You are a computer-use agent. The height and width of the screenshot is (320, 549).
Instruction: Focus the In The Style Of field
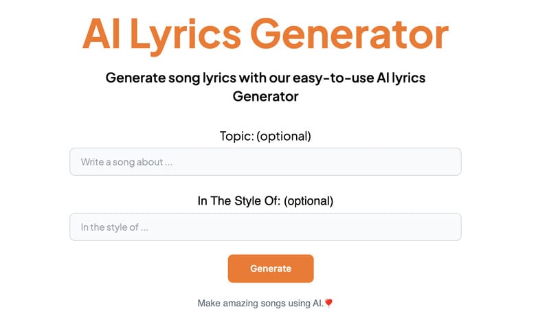point(265,227)
